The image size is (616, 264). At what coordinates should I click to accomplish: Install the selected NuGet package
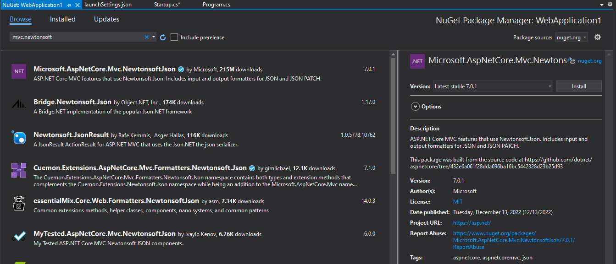click(578, 86)
